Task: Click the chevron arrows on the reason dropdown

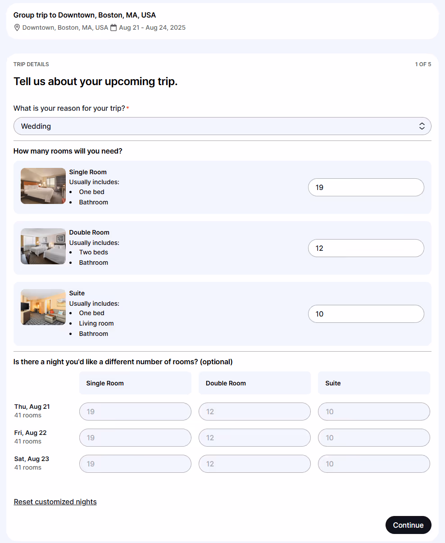Action: coord(422,126)
